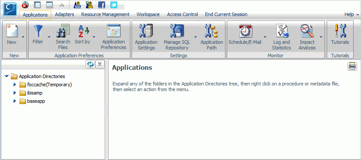The width and height of the screenshot is (361, 160).
Task: Select End Current Session
Action: (226, 14)
